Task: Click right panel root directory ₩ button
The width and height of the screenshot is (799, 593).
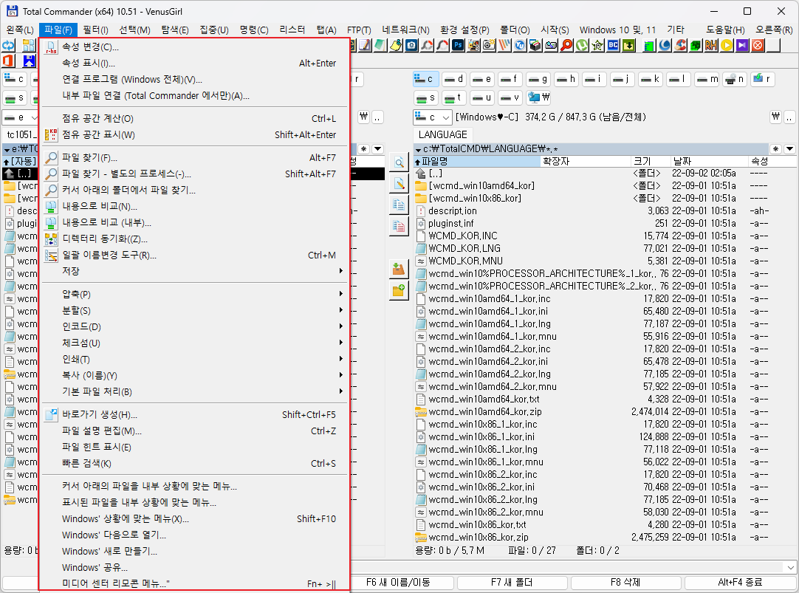Action: [x=775, y=117]
